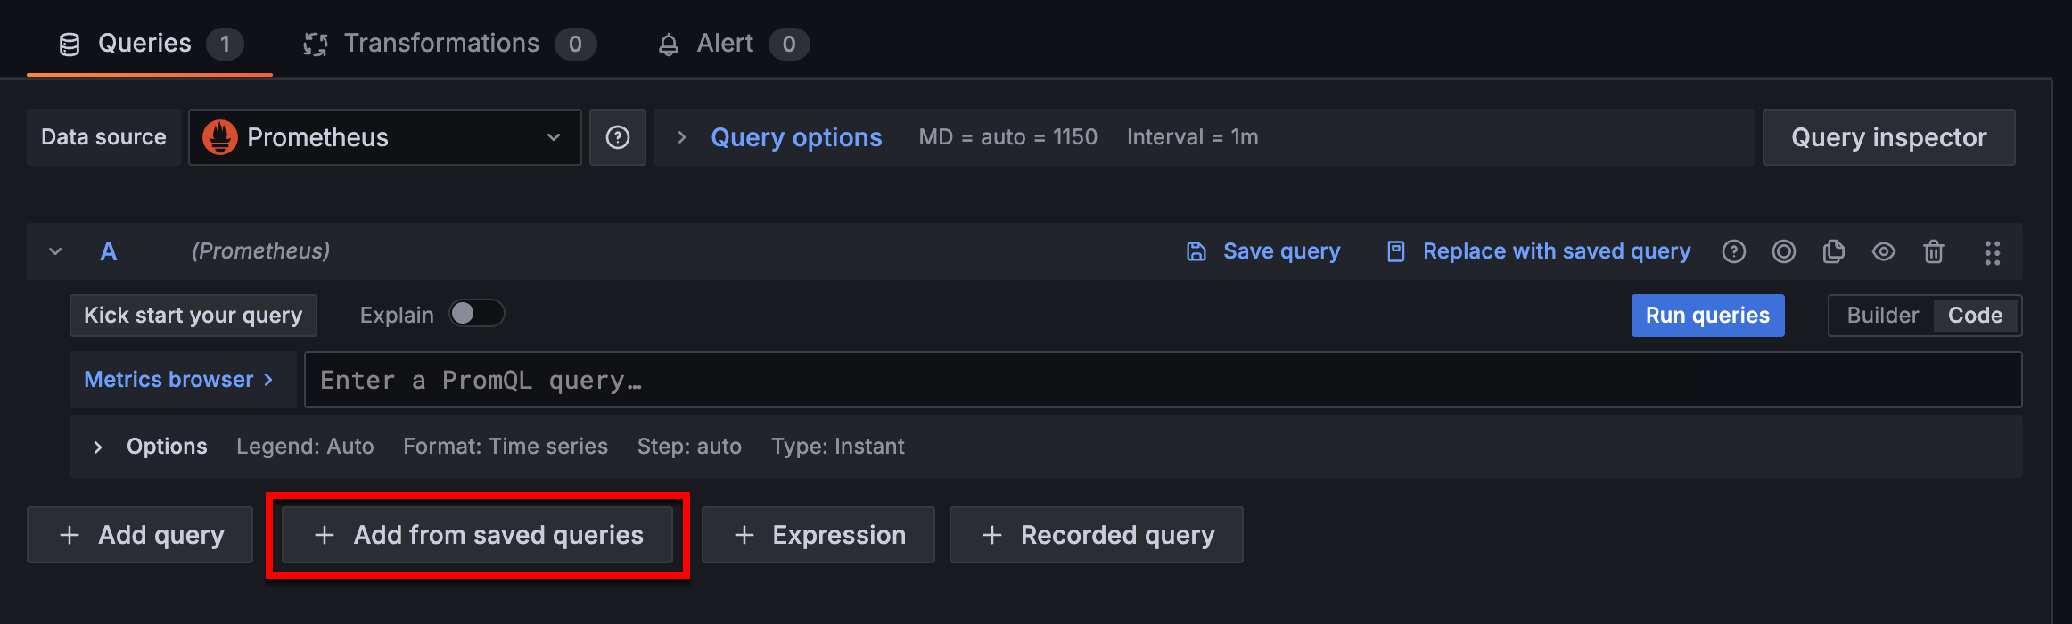Click the Transformations swap icon

[x=315, y=43]
